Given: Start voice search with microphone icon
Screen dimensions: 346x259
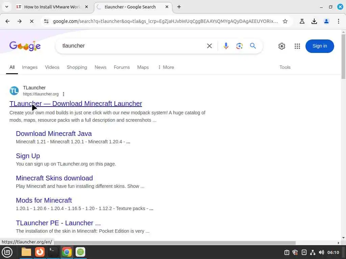Looking at the screenshot, I should [226, 46].
